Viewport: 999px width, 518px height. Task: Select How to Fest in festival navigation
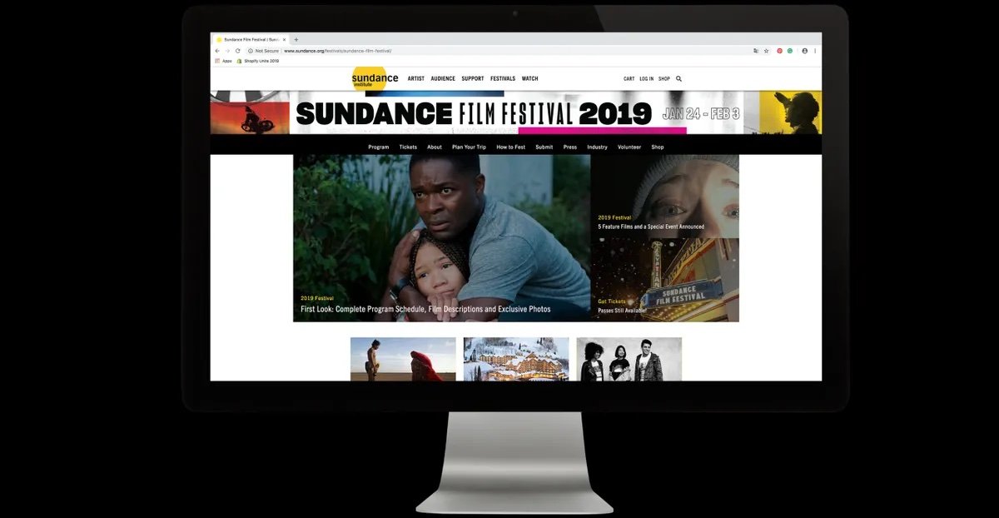click(x=511, y=147)
